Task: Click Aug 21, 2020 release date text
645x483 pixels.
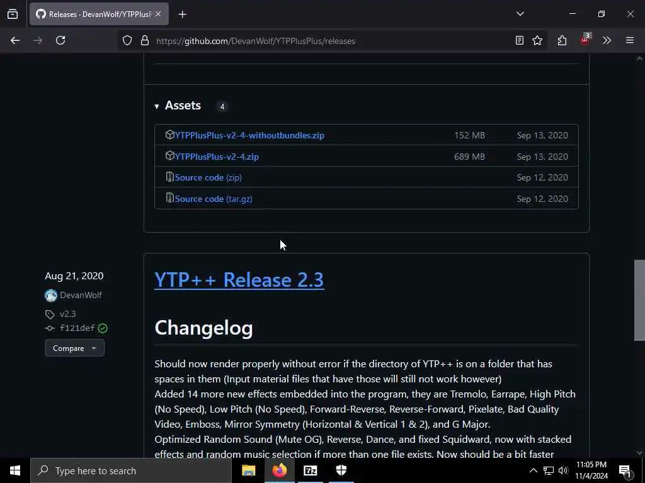Action: [x=74, y=275]
